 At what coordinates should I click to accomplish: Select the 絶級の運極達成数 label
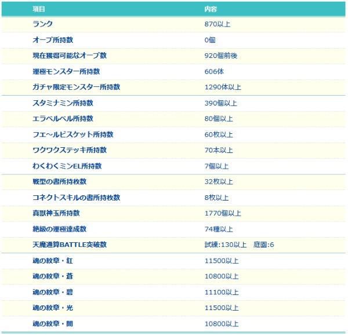pos(60,229)
